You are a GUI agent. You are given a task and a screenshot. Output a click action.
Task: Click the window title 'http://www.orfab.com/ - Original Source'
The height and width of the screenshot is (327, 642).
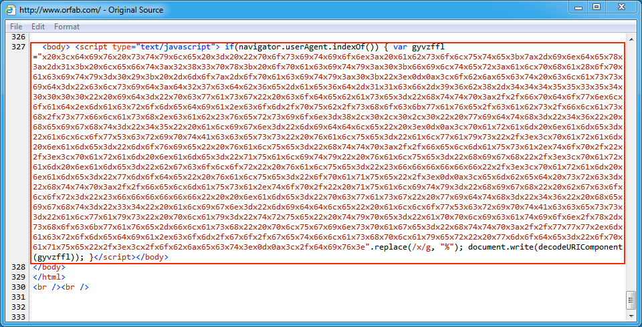90,9
